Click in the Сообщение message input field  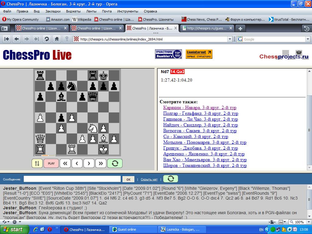click(72, 179)
